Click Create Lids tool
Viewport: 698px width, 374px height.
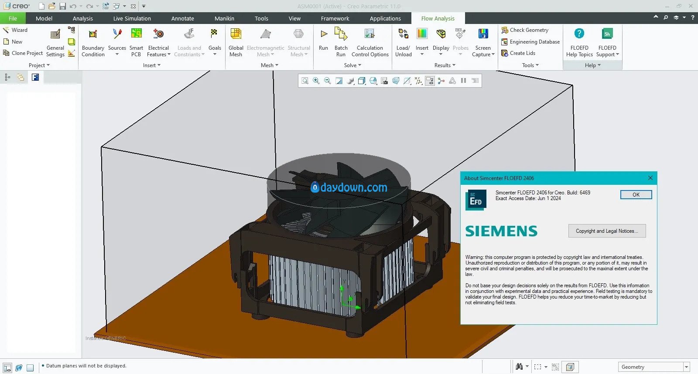518,53
